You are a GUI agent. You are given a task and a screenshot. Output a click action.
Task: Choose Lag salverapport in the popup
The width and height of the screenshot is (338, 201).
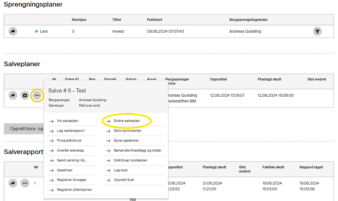(71, 131)
